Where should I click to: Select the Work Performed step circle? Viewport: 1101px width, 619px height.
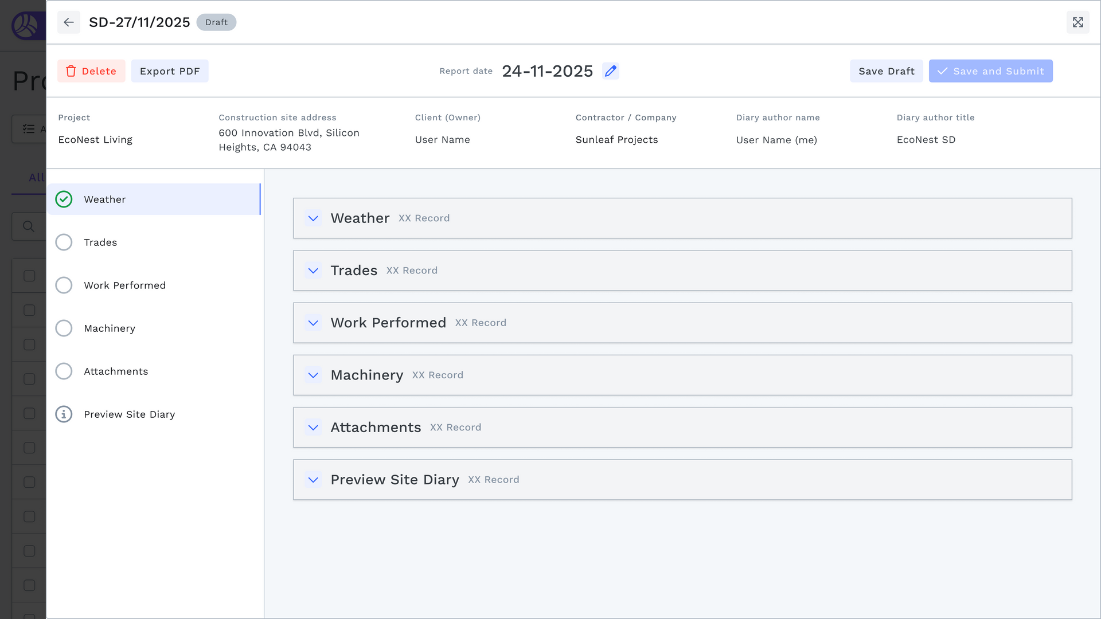pos(64,285)
